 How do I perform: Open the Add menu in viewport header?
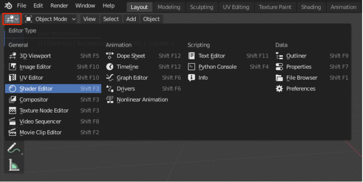click(131, 19)
